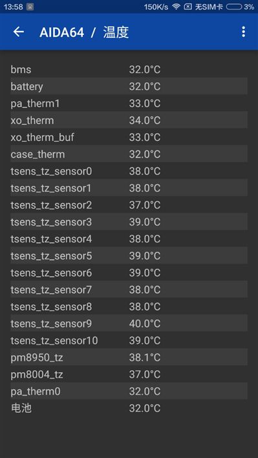
Task: Select the pm8004_tz row
Action: coord(129,375)
